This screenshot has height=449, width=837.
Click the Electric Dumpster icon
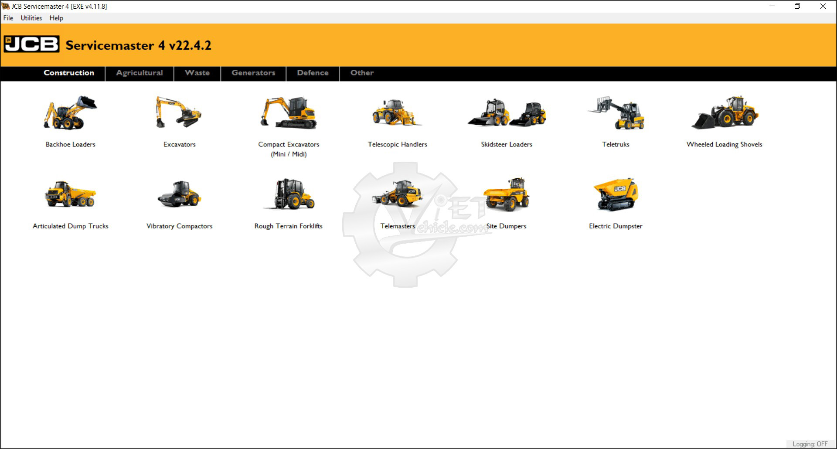(616, 194)
